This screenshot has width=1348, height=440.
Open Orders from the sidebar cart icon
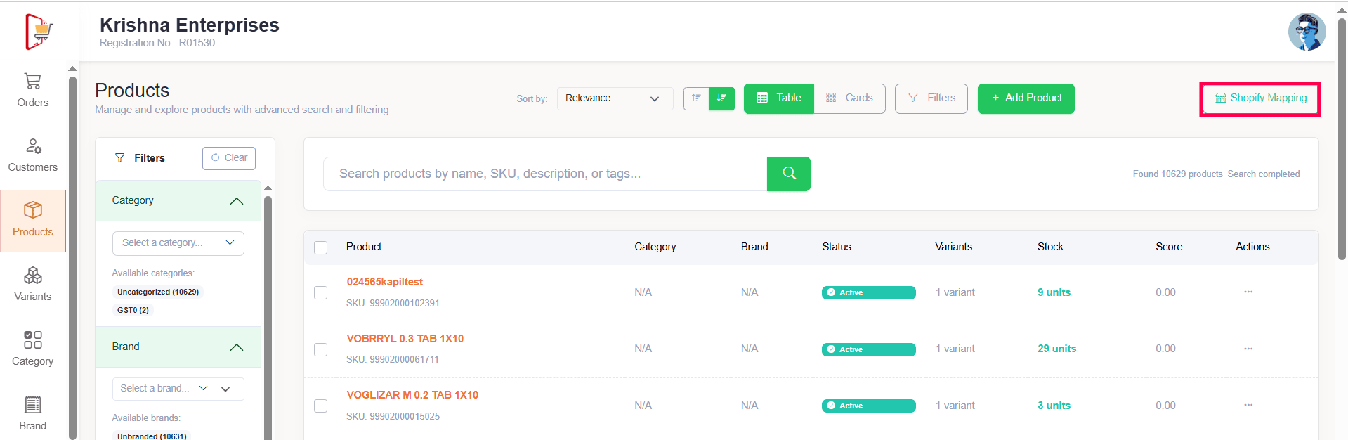[32, 82]
